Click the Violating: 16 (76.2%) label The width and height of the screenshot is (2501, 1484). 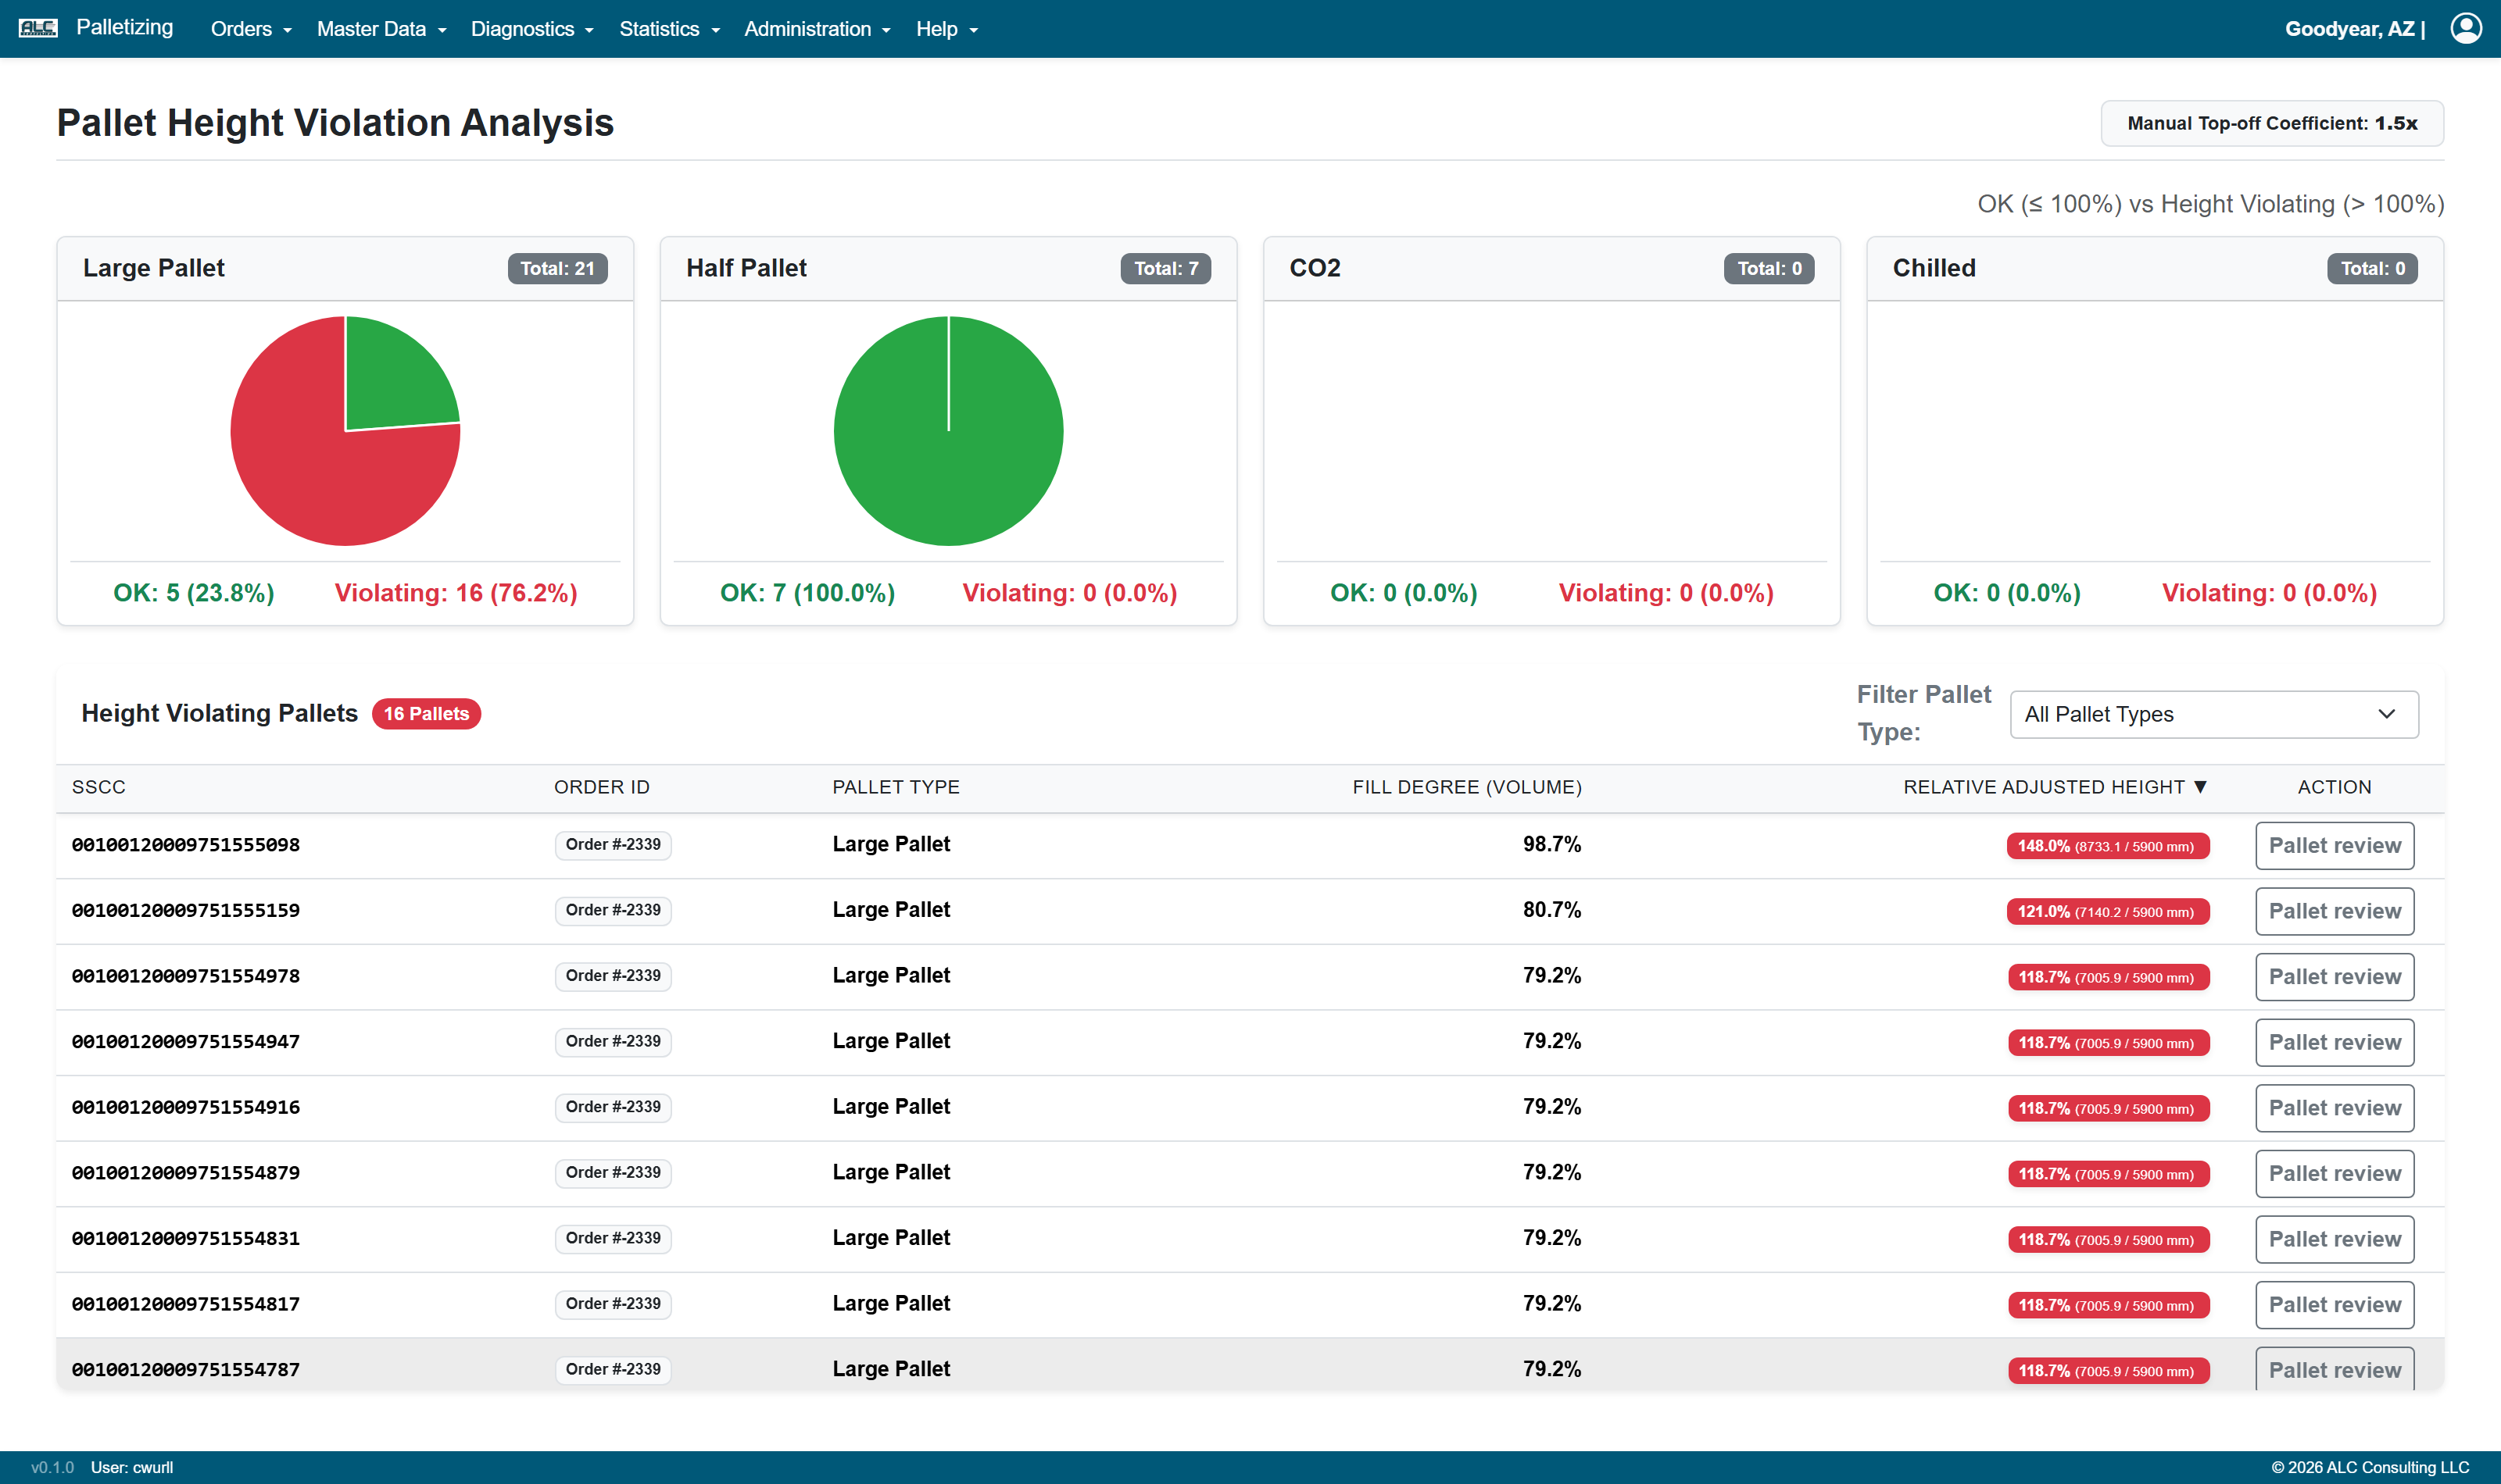pyautogui.click(x=455, y=593)
